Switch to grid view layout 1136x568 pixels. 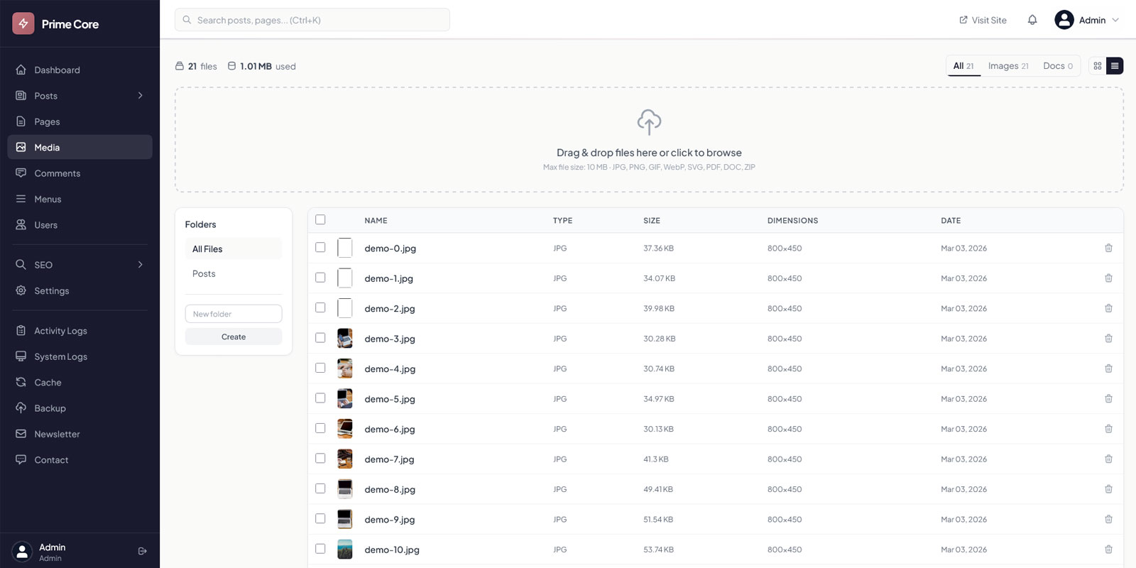point(1098,66)
